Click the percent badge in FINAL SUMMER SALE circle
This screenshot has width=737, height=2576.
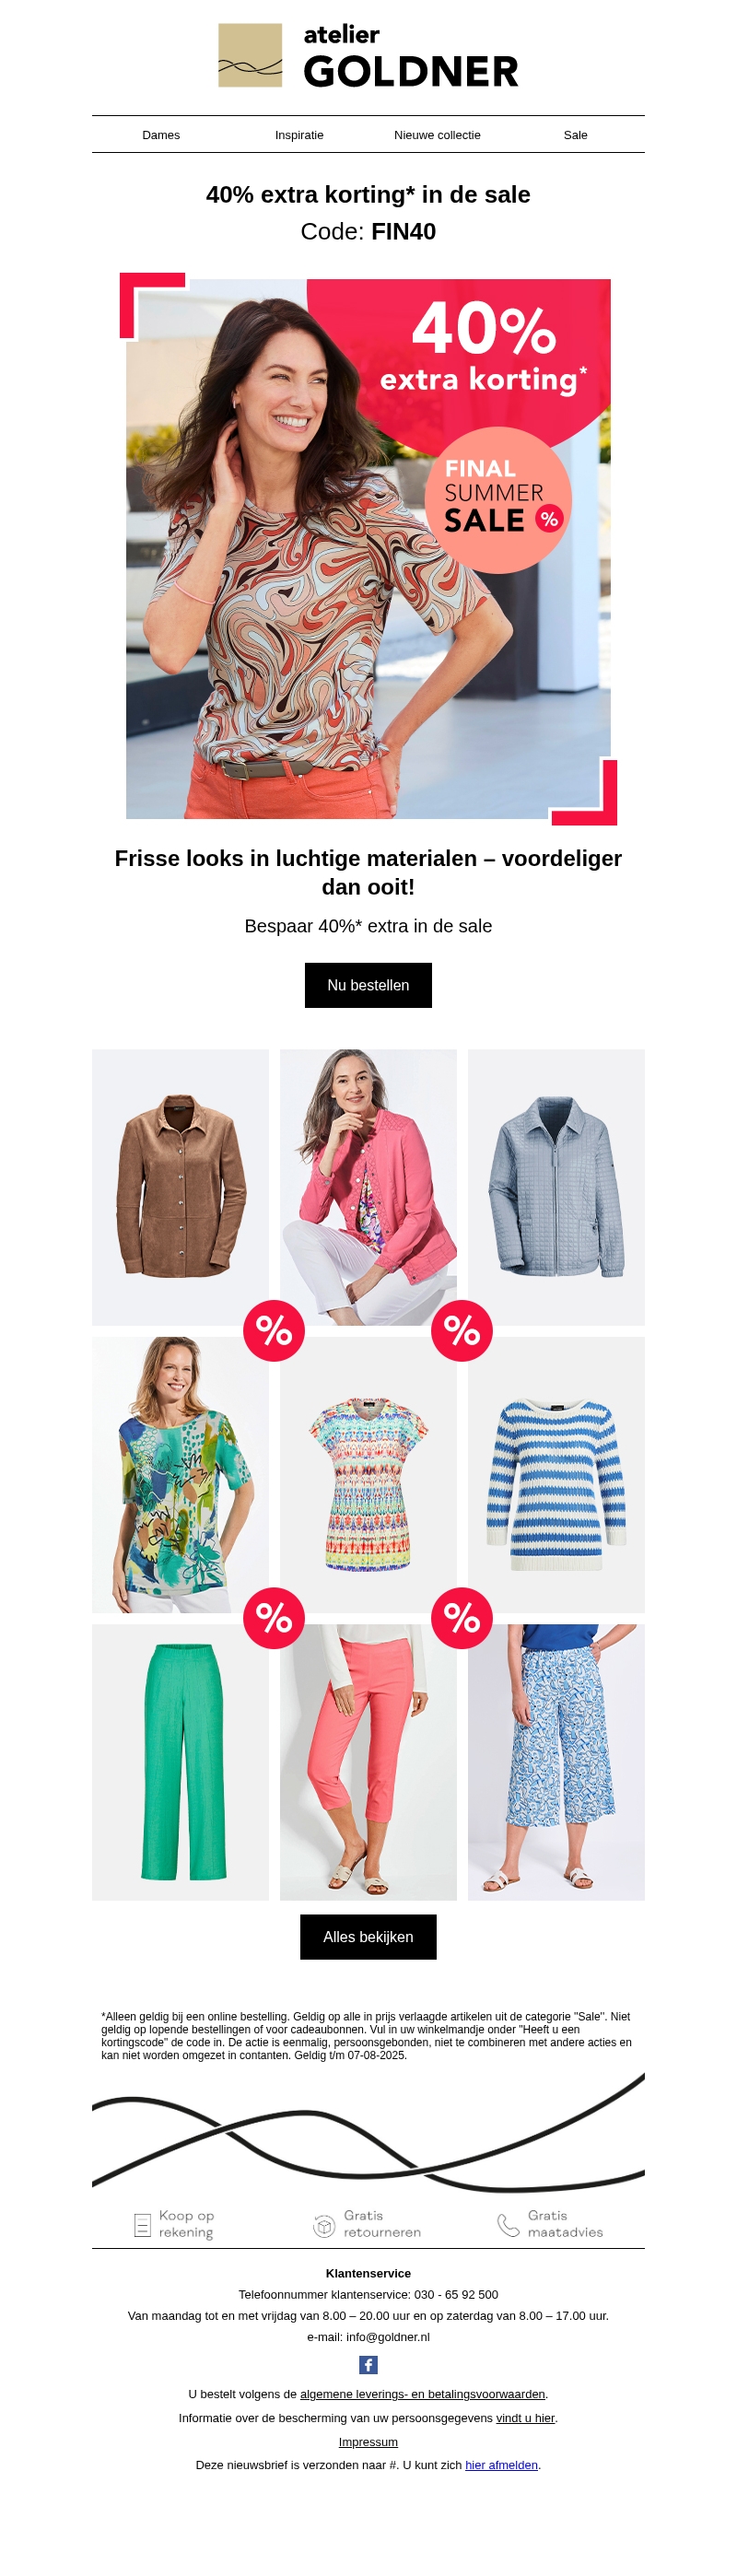(548, 518)
